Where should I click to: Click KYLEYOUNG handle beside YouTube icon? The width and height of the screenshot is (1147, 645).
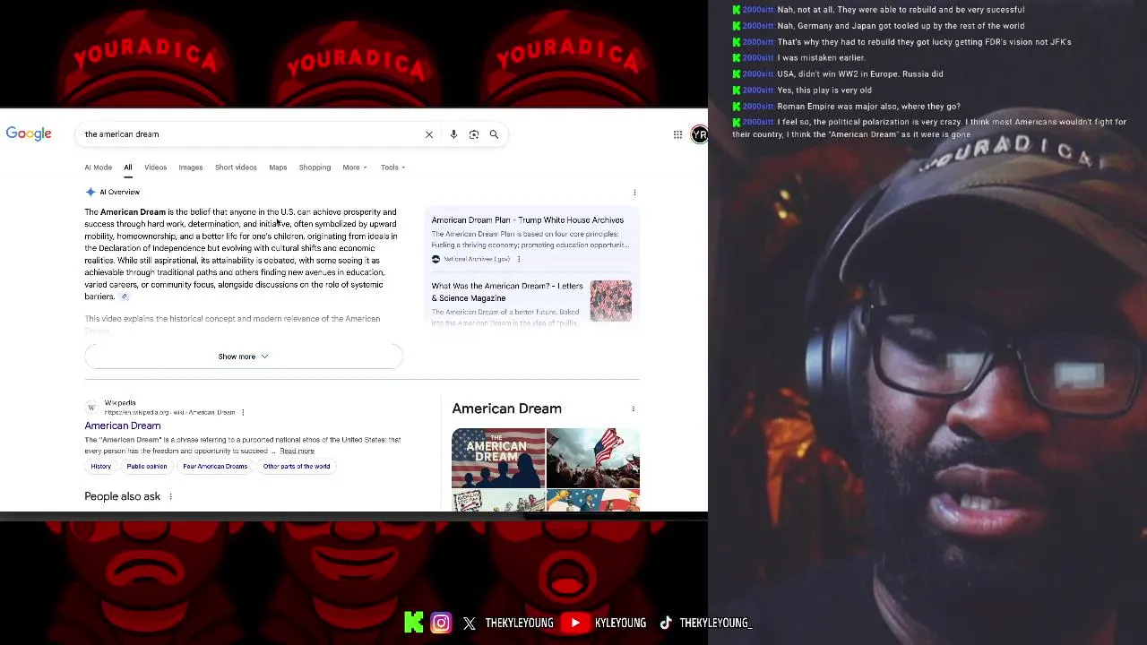click(x=620, y=623)
